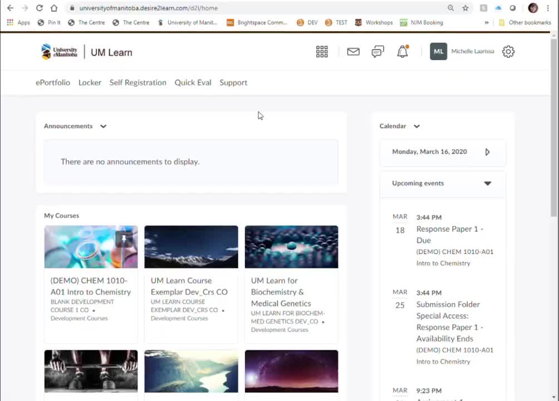Image resolution: width=559 pixels, height=401 pixels.
Task: Open the Chrome profile picture
Action: [533, 8]
